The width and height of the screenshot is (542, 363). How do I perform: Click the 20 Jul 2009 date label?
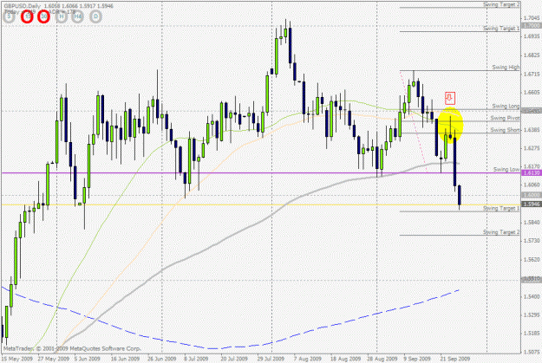click(x=234, y=359)
